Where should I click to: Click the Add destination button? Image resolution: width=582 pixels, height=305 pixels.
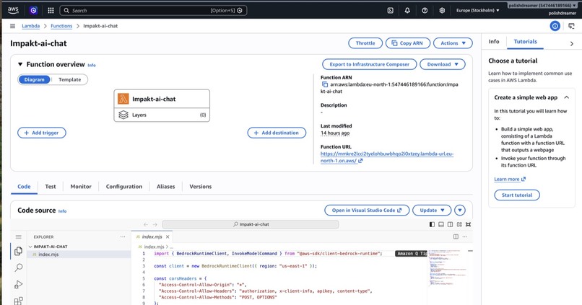(277, 133)
